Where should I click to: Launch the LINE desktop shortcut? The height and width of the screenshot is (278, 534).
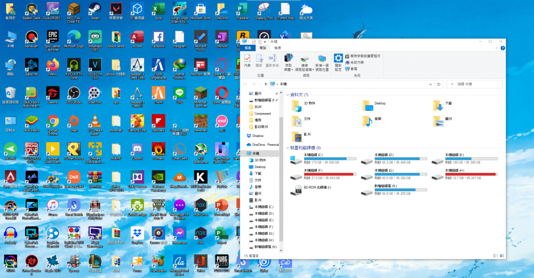click(179, 95)
